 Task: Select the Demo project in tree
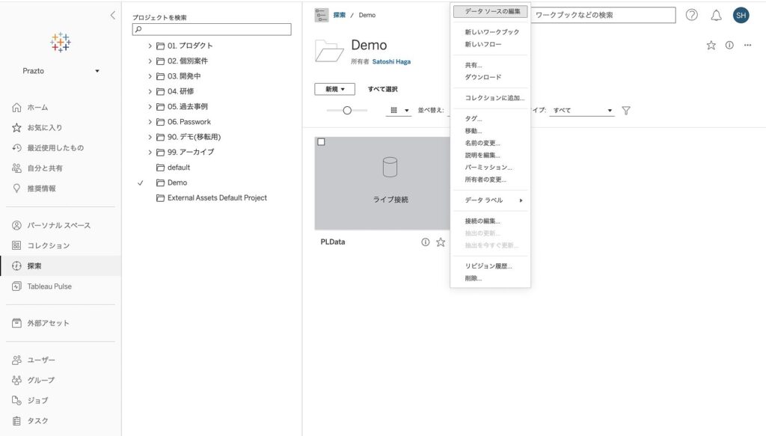(x=177, y=182)
